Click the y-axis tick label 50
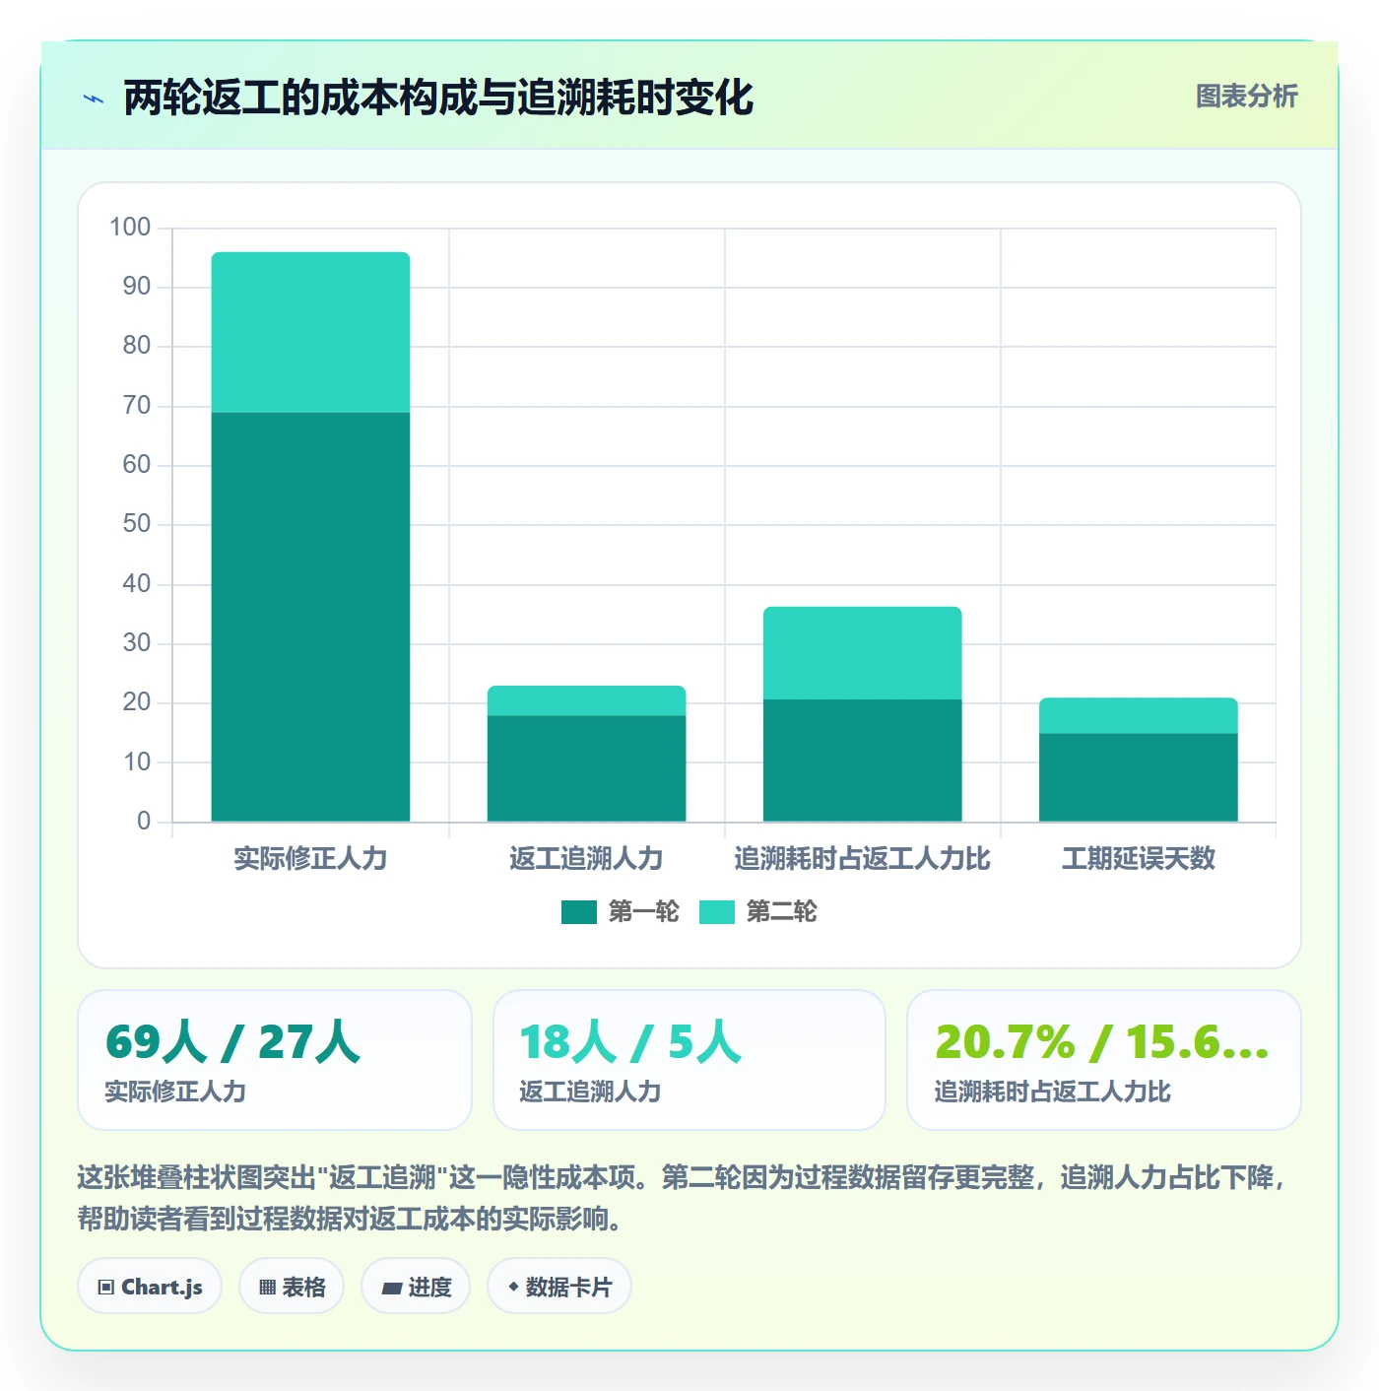This screenshot has width=1379, height=1391. point(137,524)
